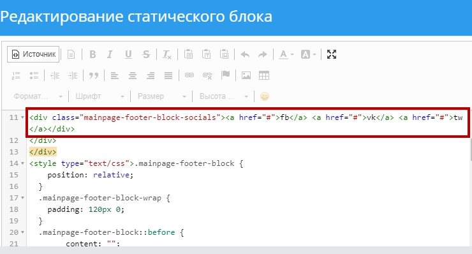Click the mainpage-footer-block-socials class string
This screenshot has width=472, height=254.
click(150, 117)
